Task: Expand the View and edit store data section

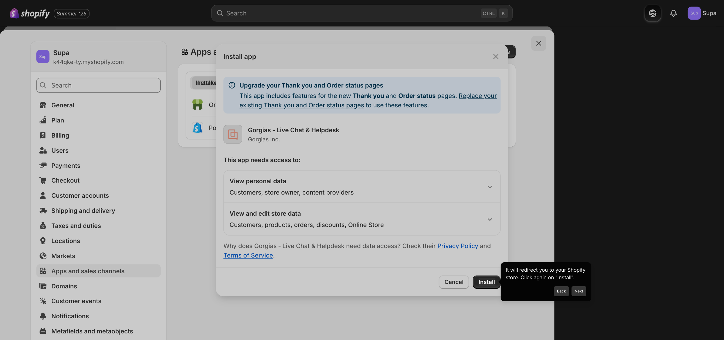Action: [362, 219]
